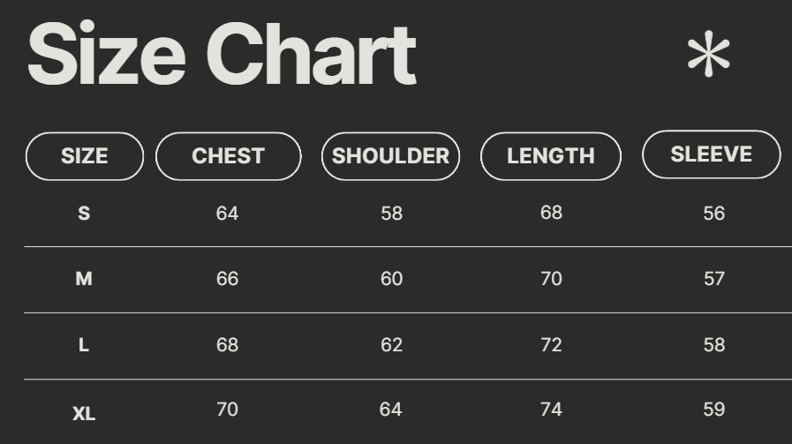Click the CHEST column header pill
The width and height of the screenshot is (792, 444).
click(228, 156)
